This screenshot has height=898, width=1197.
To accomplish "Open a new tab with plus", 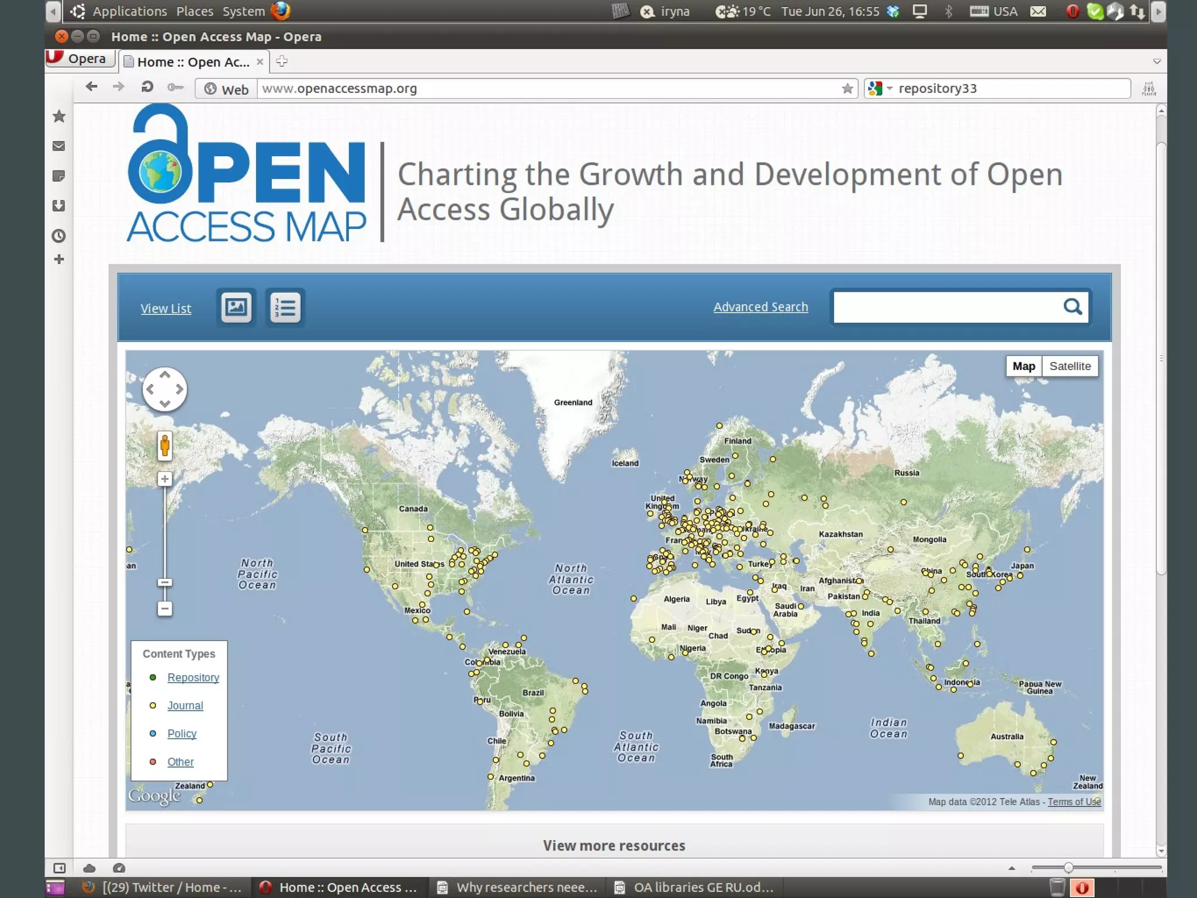I will point(282,61).
